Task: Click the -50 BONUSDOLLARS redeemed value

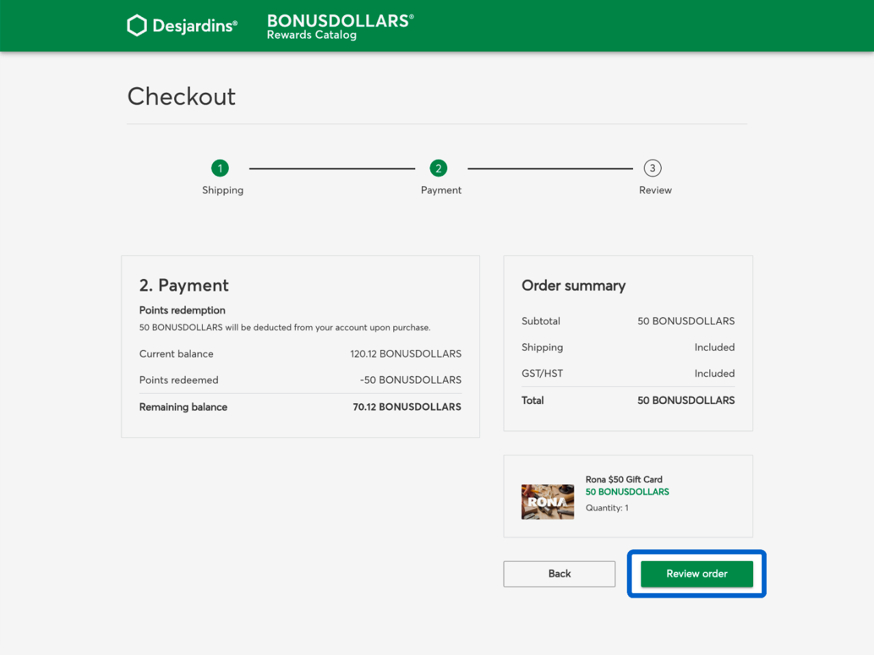Action: pos(410,380)
